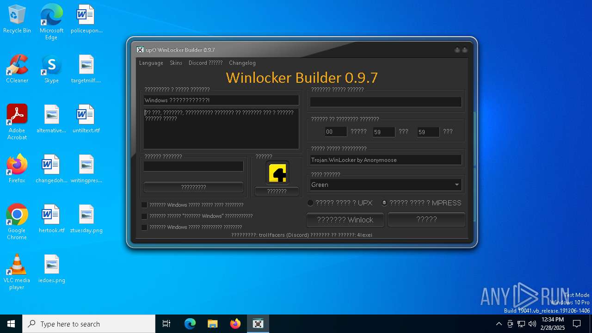Minimize the WinLocker Builder window
This screenshot has height=333, width=592.
tap(457, 50)
